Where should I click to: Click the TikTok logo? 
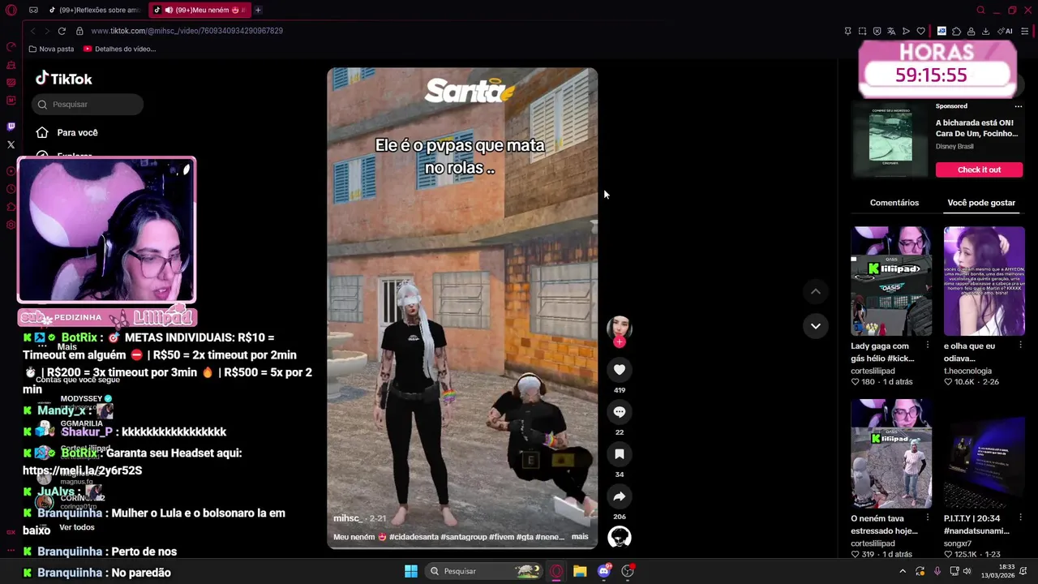click(63, 79)
